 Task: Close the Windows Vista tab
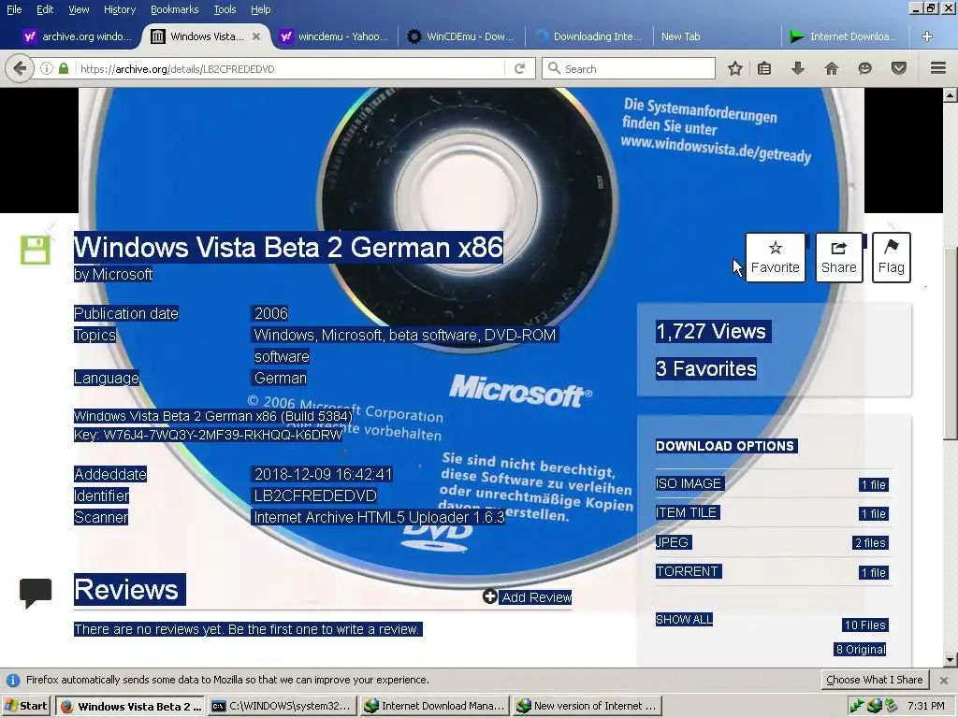click(x=256, y=36)
